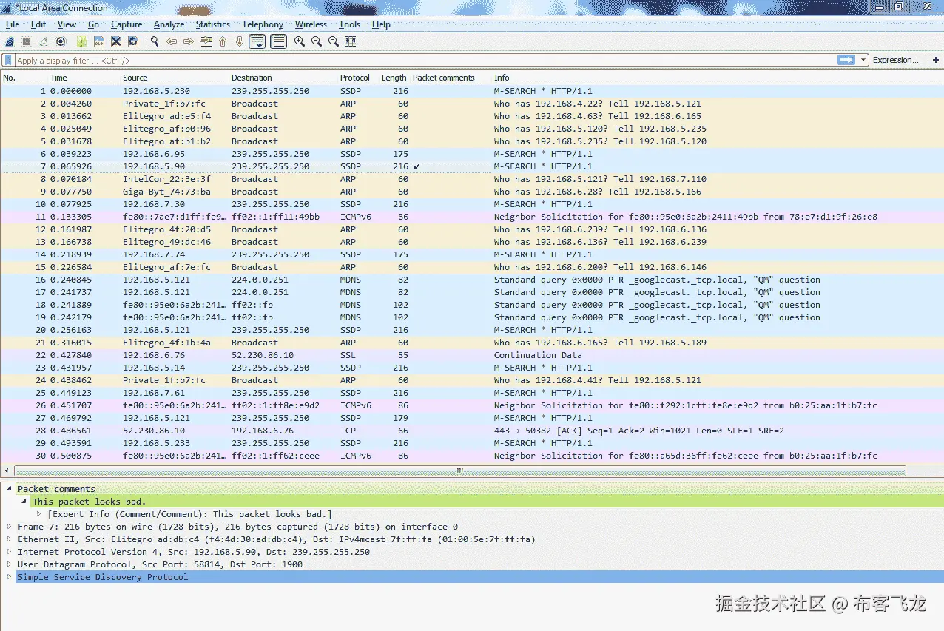Image resolution: width=944 pixels, height=631 pixels.
Task: Save this capture file icon
Action: pos(98,42)
